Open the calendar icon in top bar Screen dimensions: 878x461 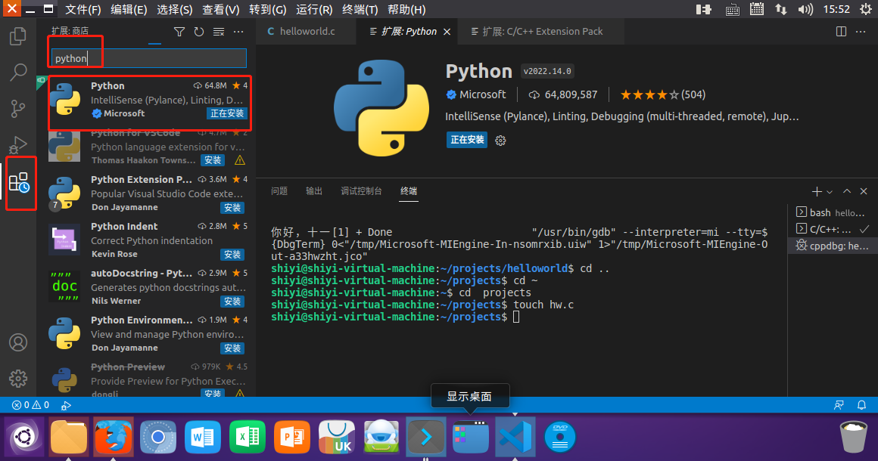click(756, 10)
